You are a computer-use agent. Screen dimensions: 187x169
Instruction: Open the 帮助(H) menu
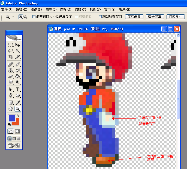[x=125, y=10]
